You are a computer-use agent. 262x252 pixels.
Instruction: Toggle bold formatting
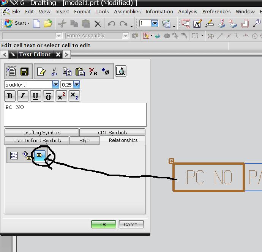pos(10,96)
